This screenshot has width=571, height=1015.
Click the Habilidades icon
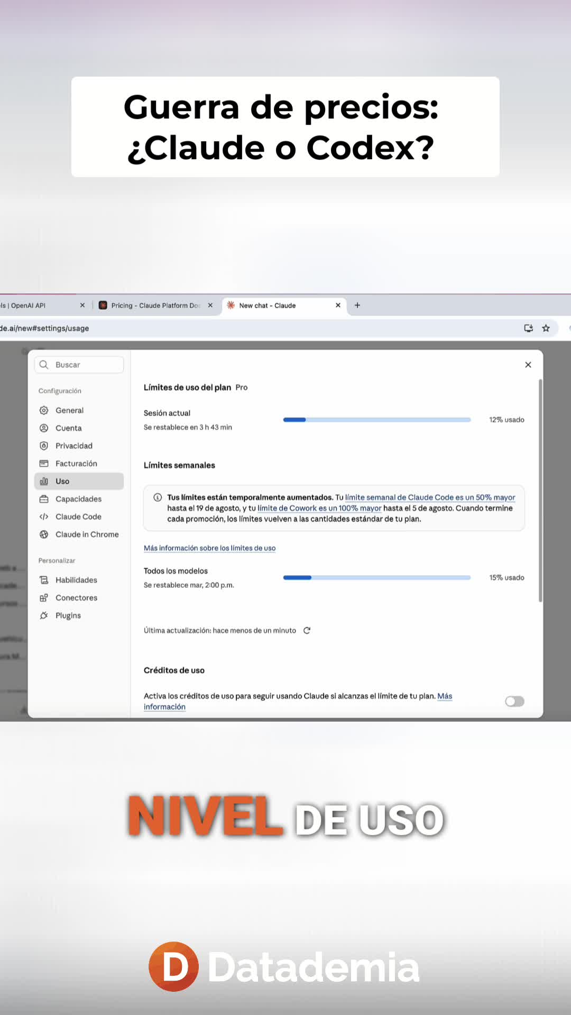coord(44,580)
